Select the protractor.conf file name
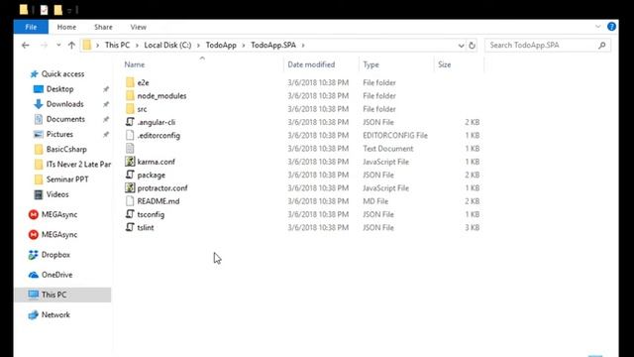Screen dimensions: 634x357 tap(162, 188)
